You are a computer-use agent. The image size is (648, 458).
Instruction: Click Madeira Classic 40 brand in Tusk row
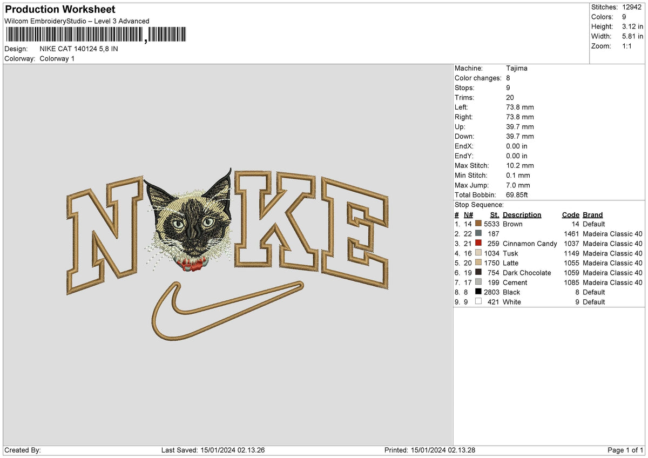(x=612, y=253)
